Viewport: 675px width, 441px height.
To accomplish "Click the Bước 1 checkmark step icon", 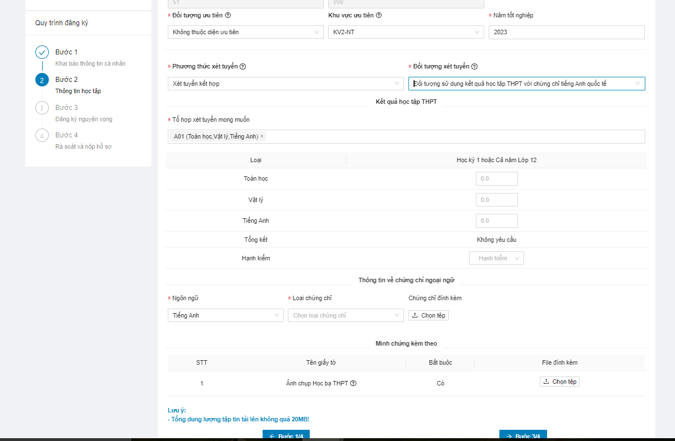I will coord(42,52).
